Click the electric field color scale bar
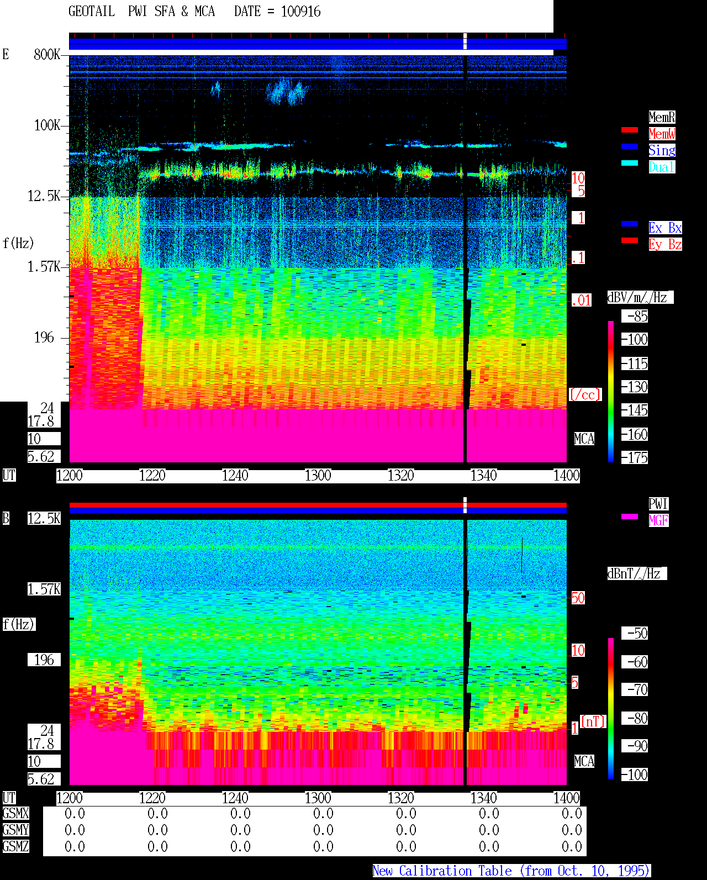Viewport: 707px width, 880px height. pyautogui.click(x=611, y=391)
